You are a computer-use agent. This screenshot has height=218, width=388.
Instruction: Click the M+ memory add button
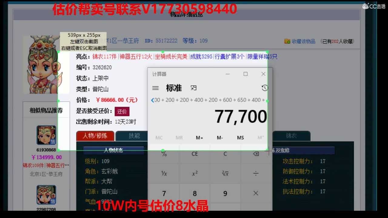(199, 138)
